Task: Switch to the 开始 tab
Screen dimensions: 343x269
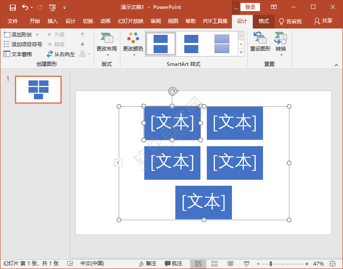Action: click(35, 21)
